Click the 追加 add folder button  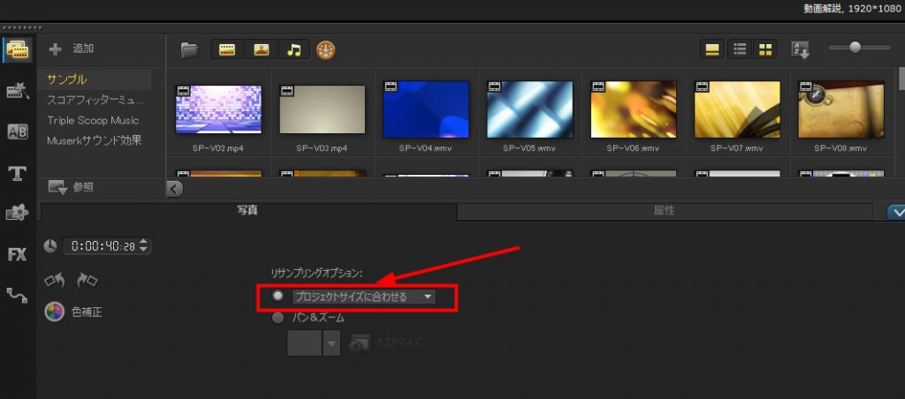(72, 49)
